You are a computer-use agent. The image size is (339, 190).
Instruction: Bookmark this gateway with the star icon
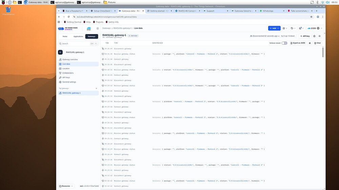click(314, 36)
